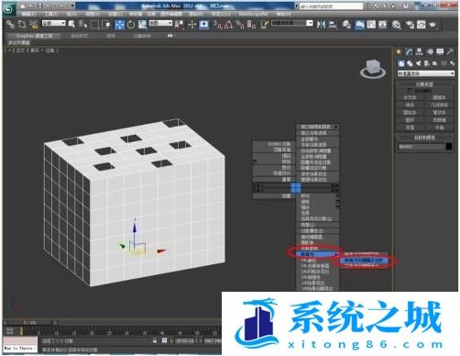Expand the named selection sets dropdown arrow

click(310, 23)
